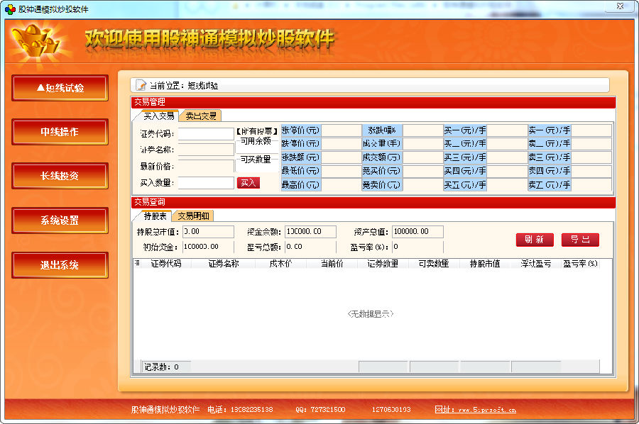Click 卖一(元)/手 label cell
Screen dimensions: 639x424
click(550, 130)
